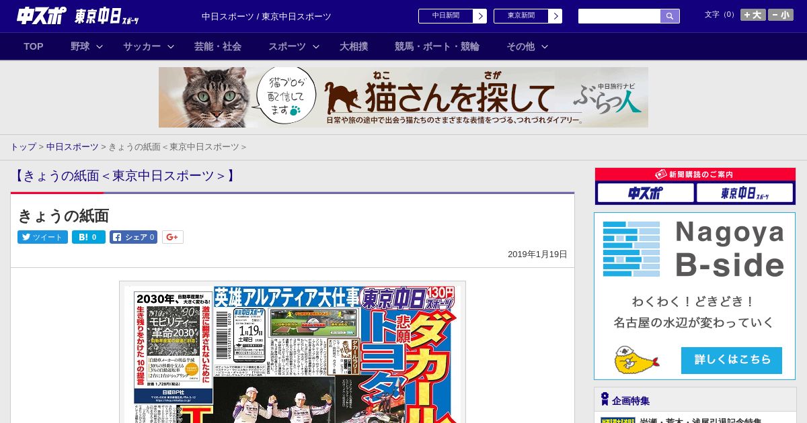
Task: Open the 芸能・社会 menu item
Action: [218, 46]
